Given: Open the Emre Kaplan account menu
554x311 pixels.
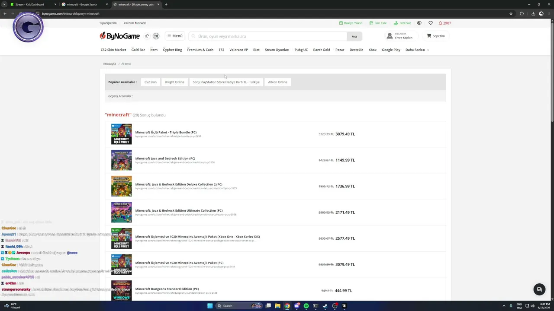Looking at the screenshot, I should coord(399,36).
